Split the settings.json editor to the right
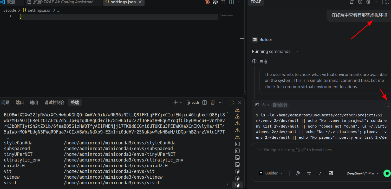 click(232, 2)
